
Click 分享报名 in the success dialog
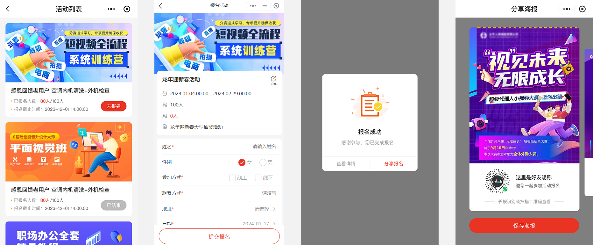tap(394, 163)
